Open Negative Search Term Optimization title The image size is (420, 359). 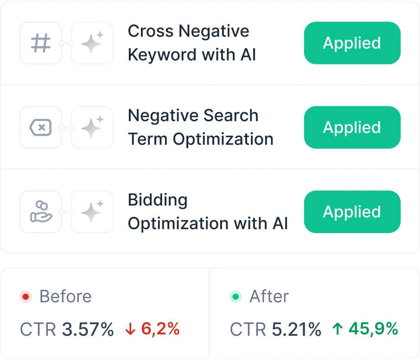201,127
